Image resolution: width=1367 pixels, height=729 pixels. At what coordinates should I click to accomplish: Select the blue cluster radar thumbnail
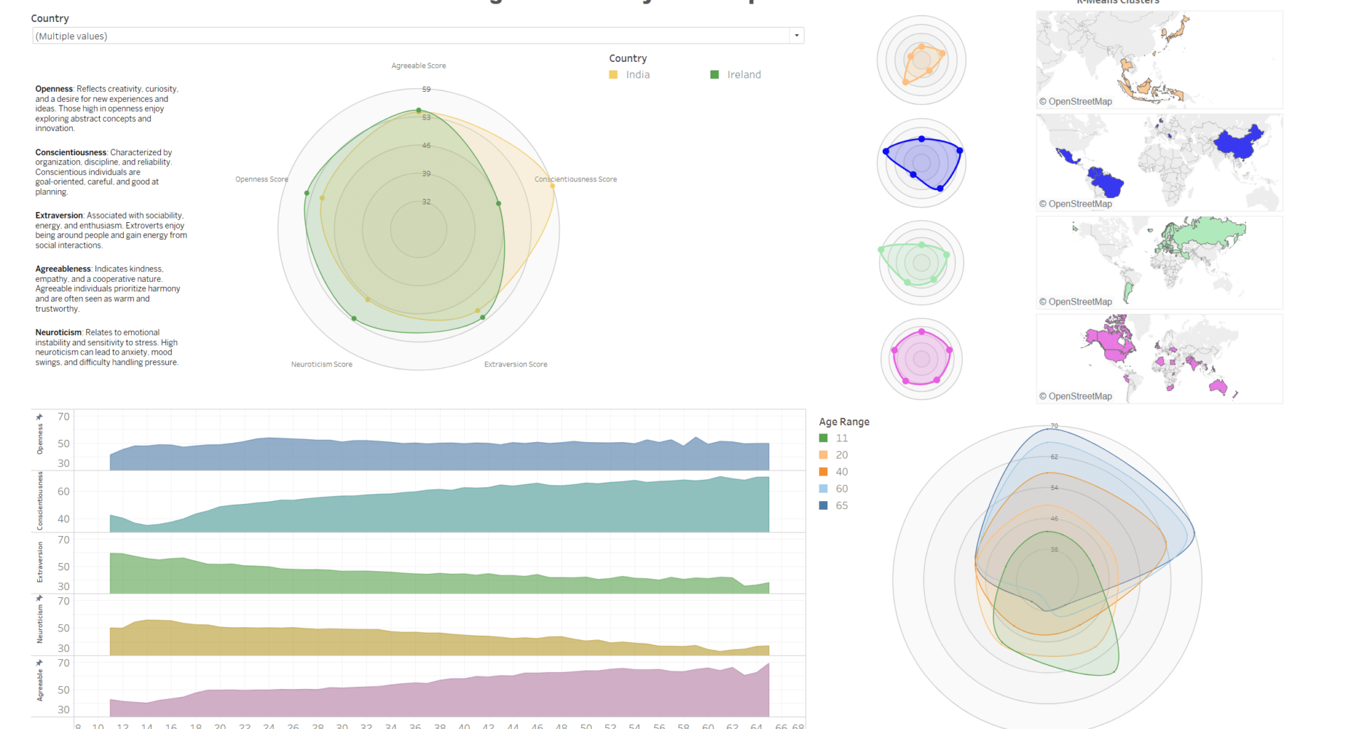921,162
